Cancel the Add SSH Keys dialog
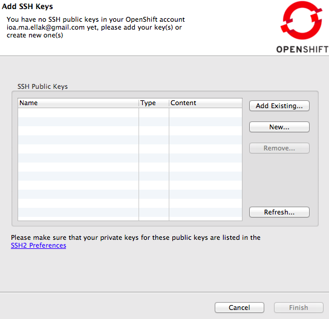This screenshot has height=319, width=329. tap(239, 308)
